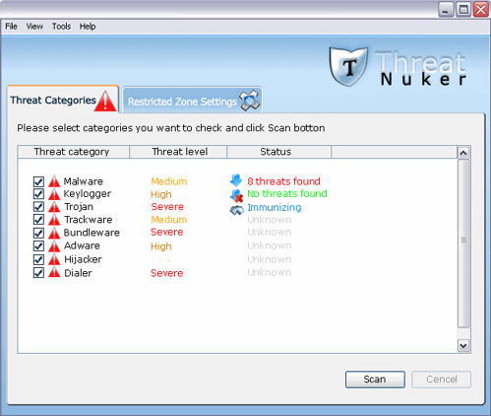Click the High level in the Keylogger row
The width and height of the screenshot is (491, 416).
point(161,194)
